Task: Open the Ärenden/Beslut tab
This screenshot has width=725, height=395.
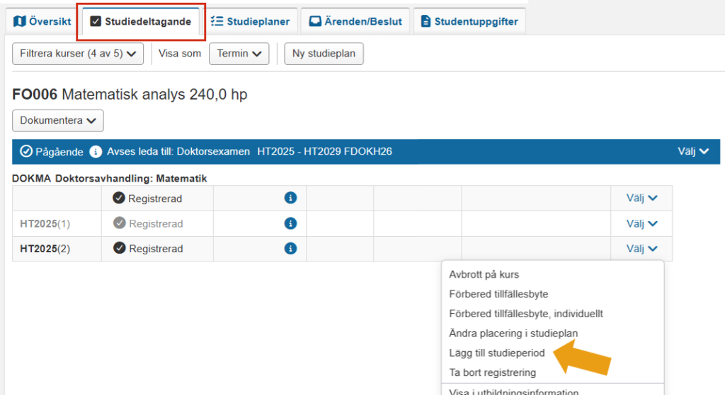Action: (355, 21)
